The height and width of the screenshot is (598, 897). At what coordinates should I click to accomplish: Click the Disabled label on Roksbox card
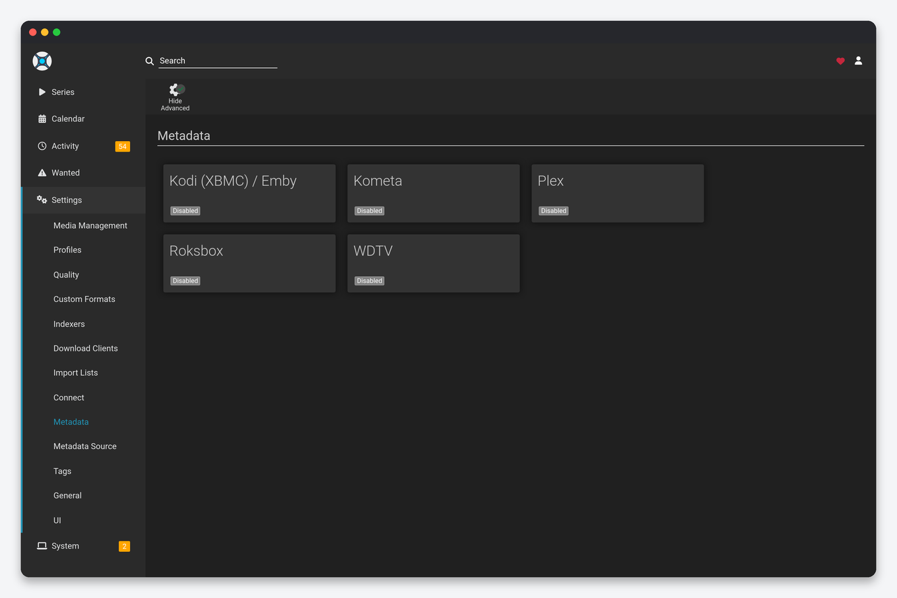click(x=185, y=281)
